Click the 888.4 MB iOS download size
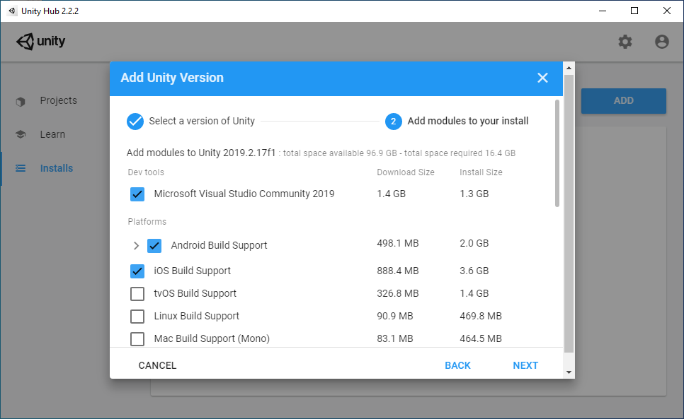The width and height of the screenshot is (684, 419). (398, 271)
